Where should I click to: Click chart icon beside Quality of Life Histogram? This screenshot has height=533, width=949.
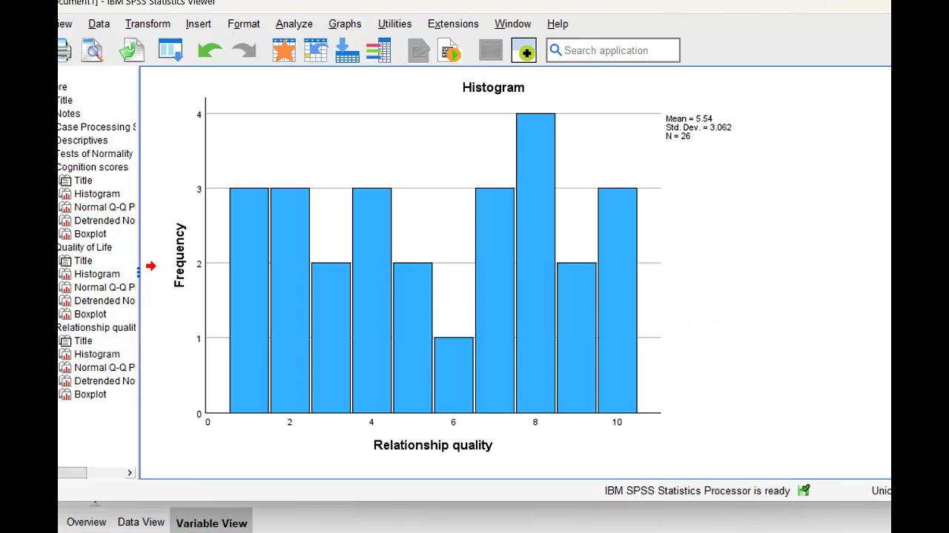(x=65, y=274)
